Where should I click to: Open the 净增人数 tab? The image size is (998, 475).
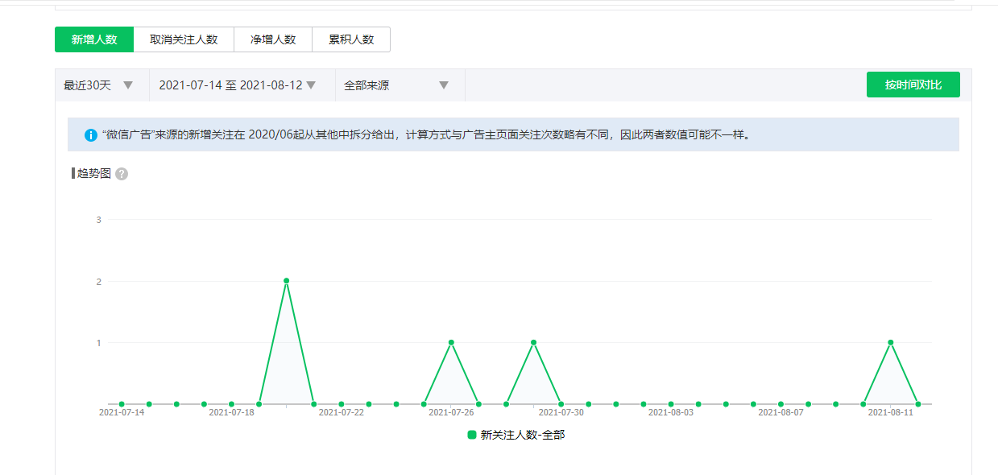(273, 39)
